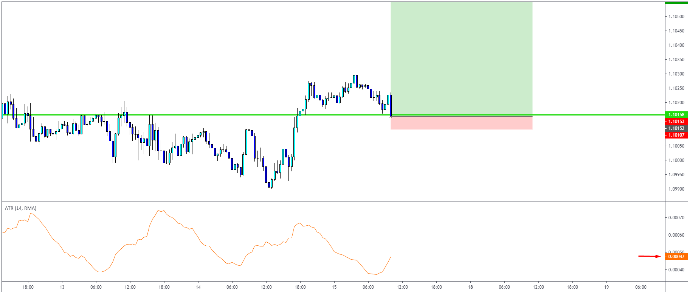
Task: Select the bold date 18 on time axis
Action: click(x=470, y=287)
